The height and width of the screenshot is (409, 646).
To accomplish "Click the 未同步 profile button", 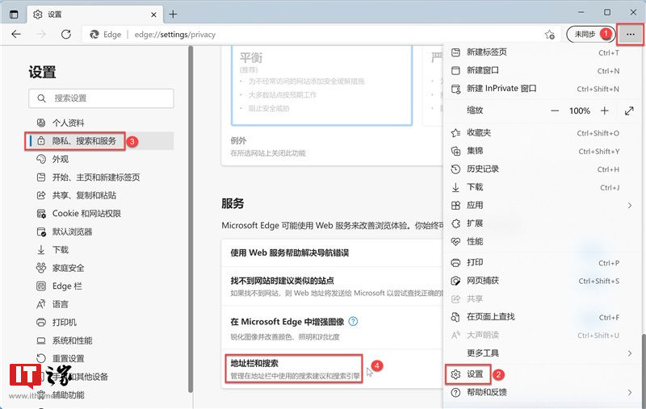I will 589,34.
